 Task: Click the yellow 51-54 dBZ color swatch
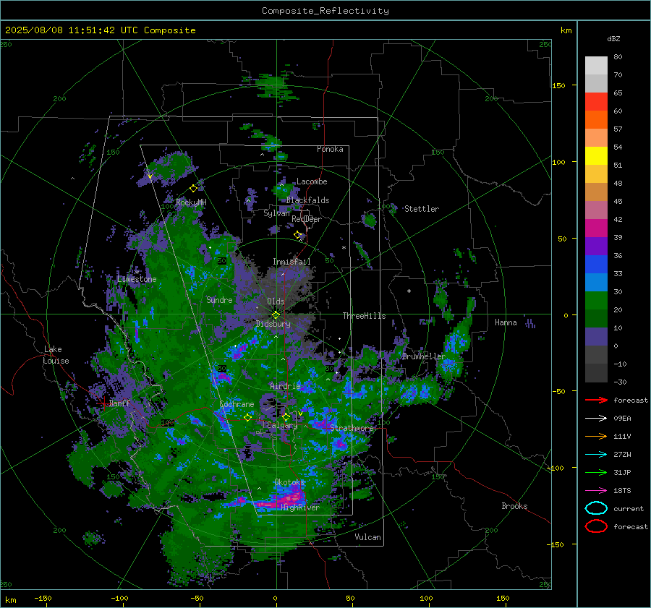point(596,156)
